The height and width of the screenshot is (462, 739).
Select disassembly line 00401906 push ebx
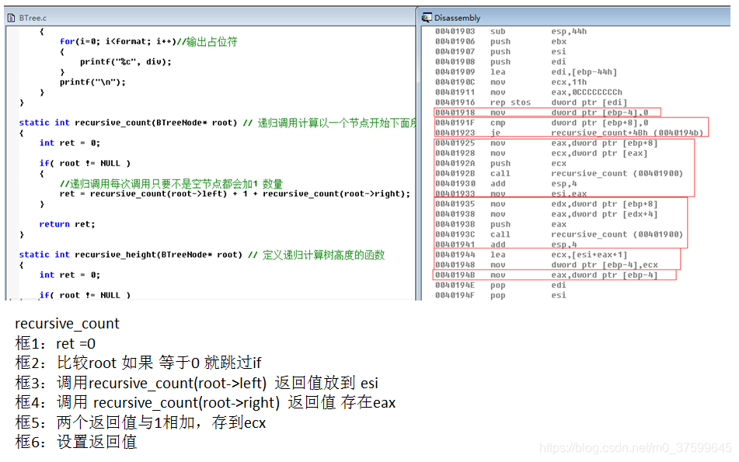click(x=501, y=41)
